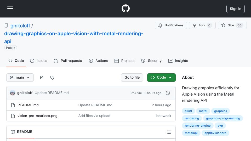Go to the GitHub homepage logo

click(x=125, y=8)
